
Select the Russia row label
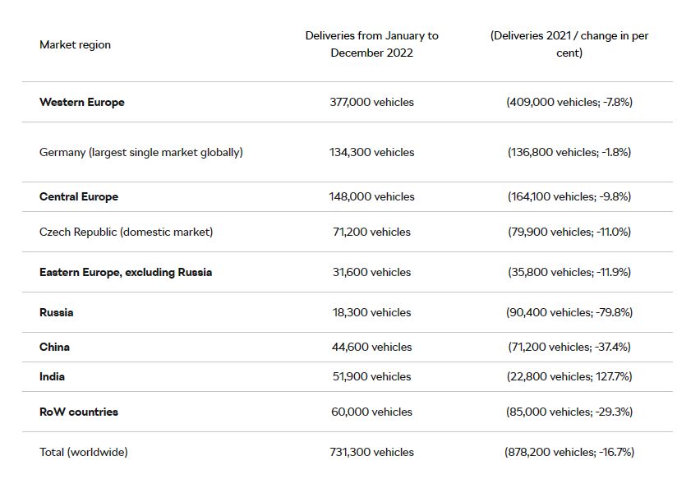tap(56, 312)
